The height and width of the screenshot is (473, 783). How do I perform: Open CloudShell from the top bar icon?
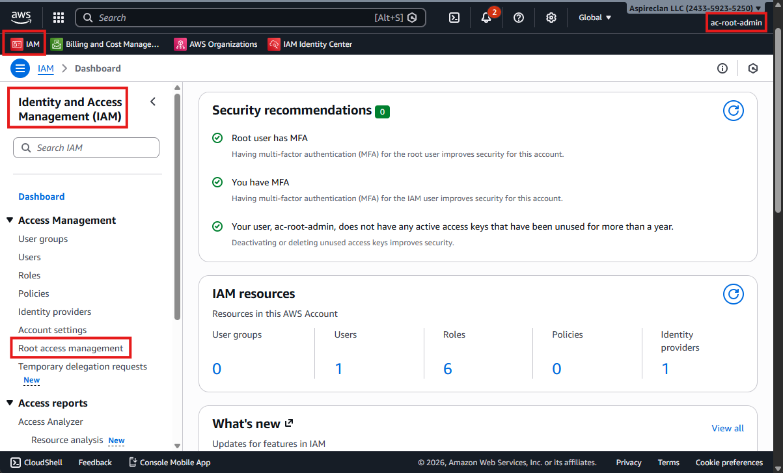tap(455, 18)
